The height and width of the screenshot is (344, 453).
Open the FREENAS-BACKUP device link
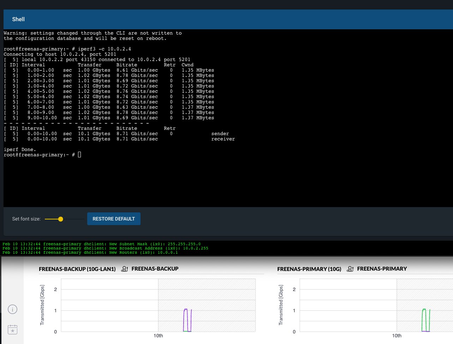point(155,269)
